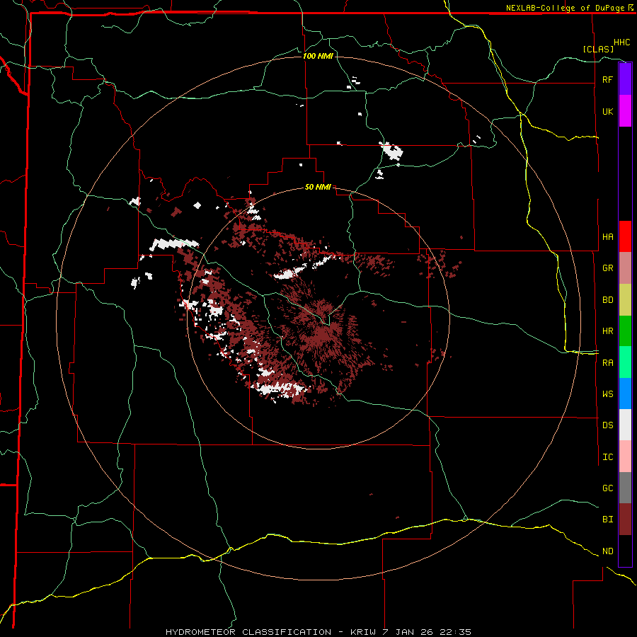Pick the HR green legend swatch
The image size is (637, 637).
(x=625, y=331)
